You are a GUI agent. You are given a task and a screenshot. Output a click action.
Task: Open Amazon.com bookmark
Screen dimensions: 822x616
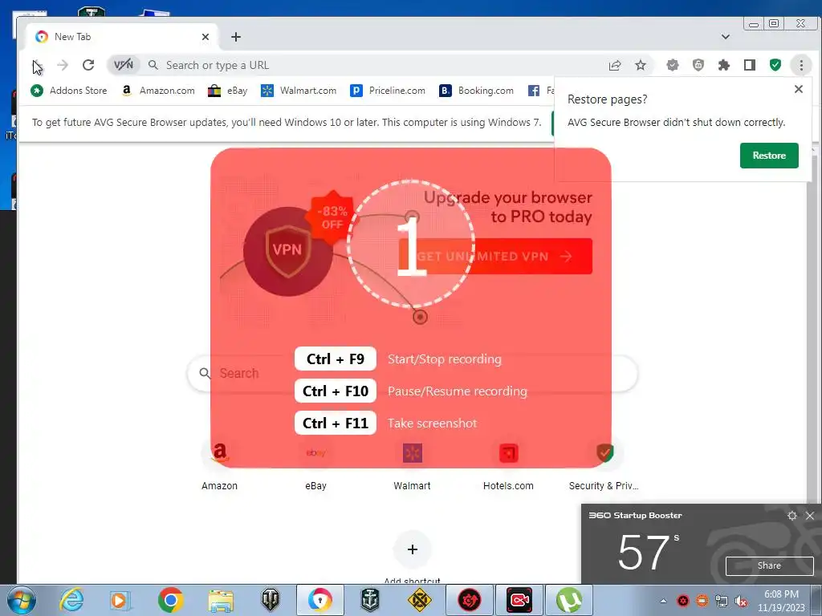[158, 91]
